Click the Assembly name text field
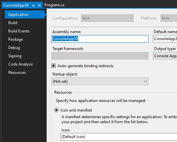 [x=100, y=39]
